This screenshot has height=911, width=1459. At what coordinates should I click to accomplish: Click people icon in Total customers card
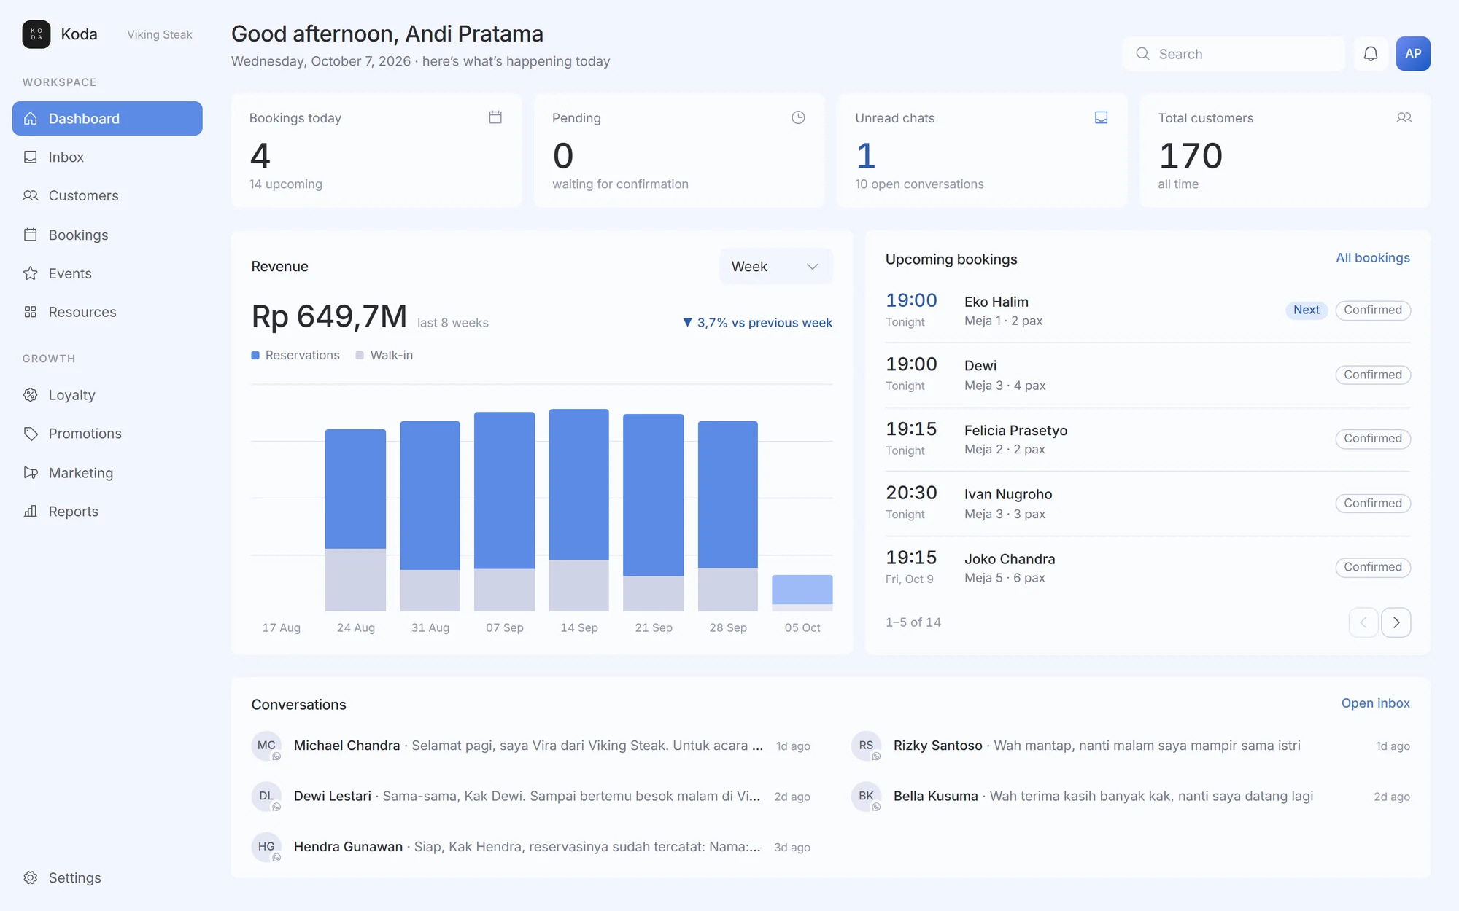coord(1404,117)
